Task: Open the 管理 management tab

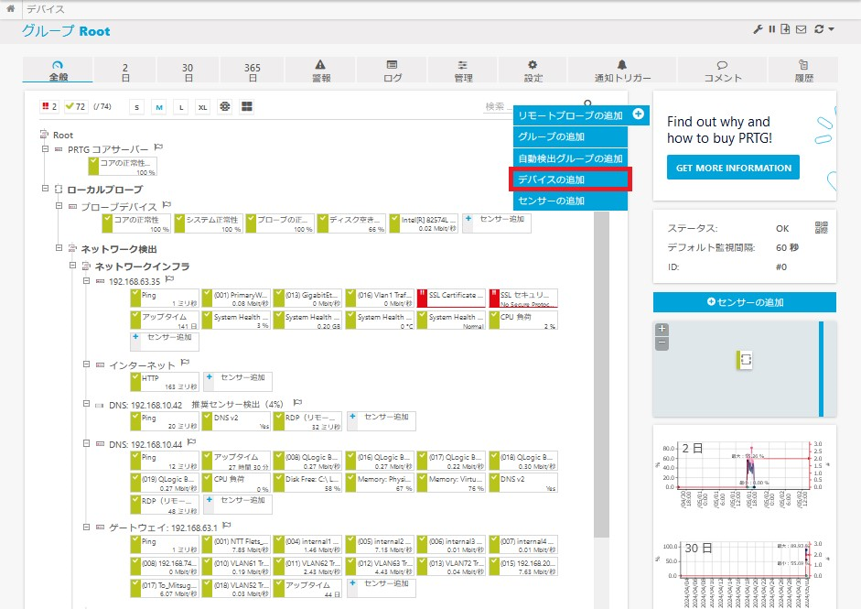Action: (463, 71)
